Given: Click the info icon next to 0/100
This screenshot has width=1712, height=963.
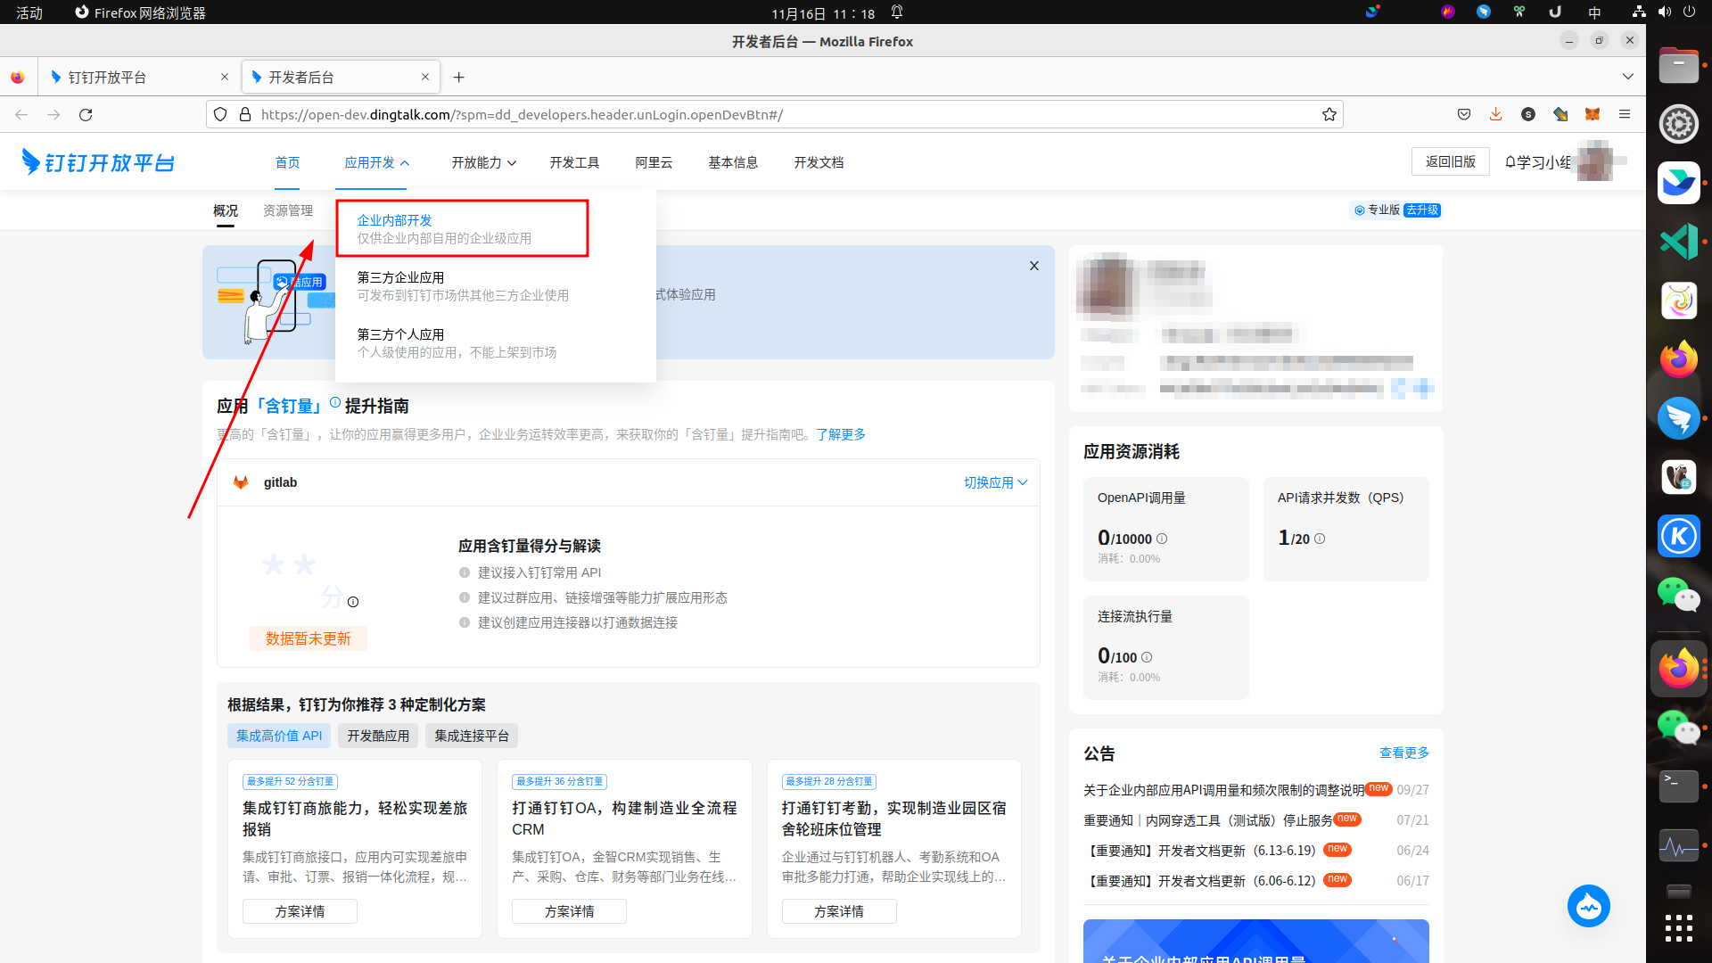Looking at the screenshot, I should (x=1147, y=657).
